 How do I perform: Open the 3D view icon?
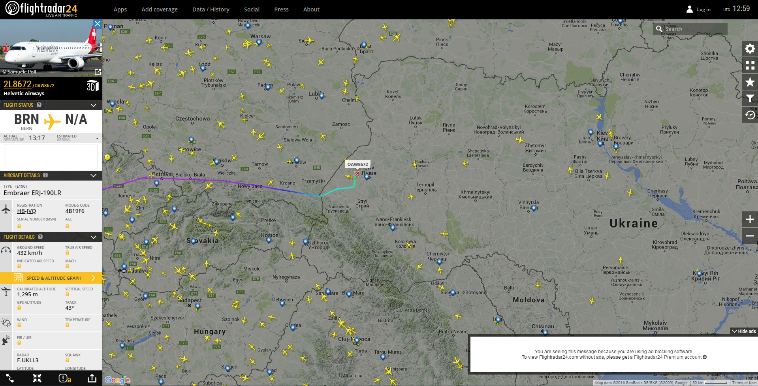(x=92, y=86)
